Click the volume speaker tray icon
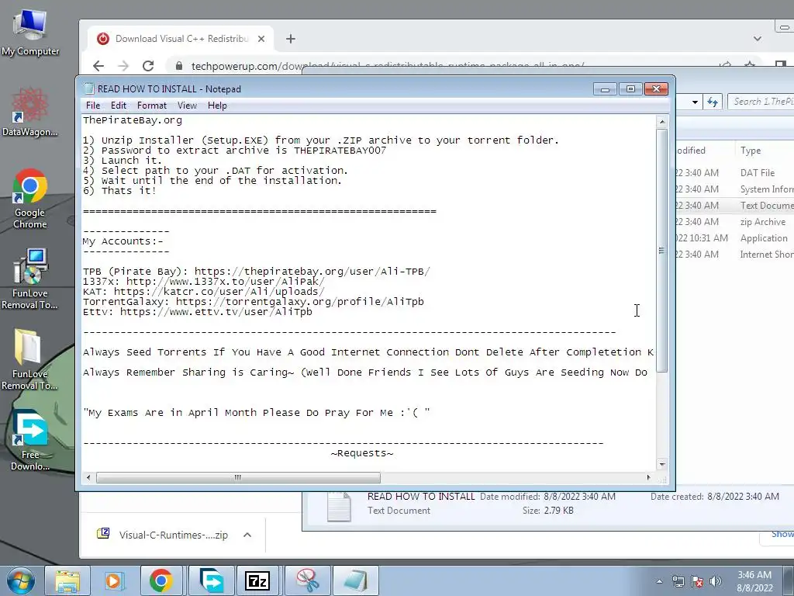 click(716, 581)
